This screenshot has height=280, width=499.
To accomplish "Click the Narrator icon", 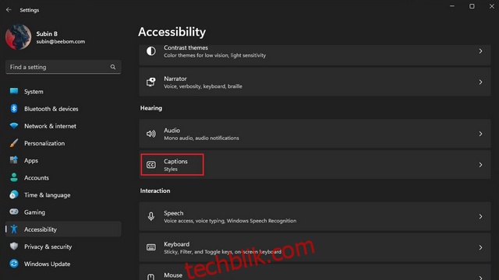I will click(150, 82).
